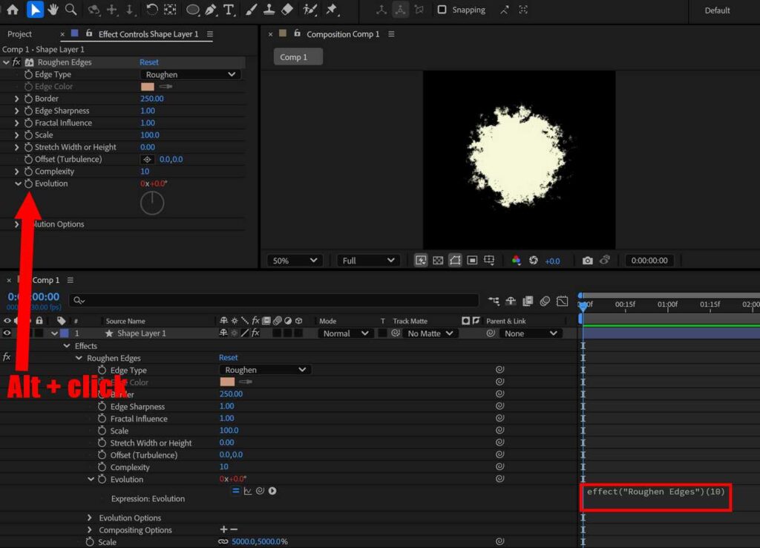Select the Pen tool
This screenshot has height=548, width=760.
(x=210, y=9)
